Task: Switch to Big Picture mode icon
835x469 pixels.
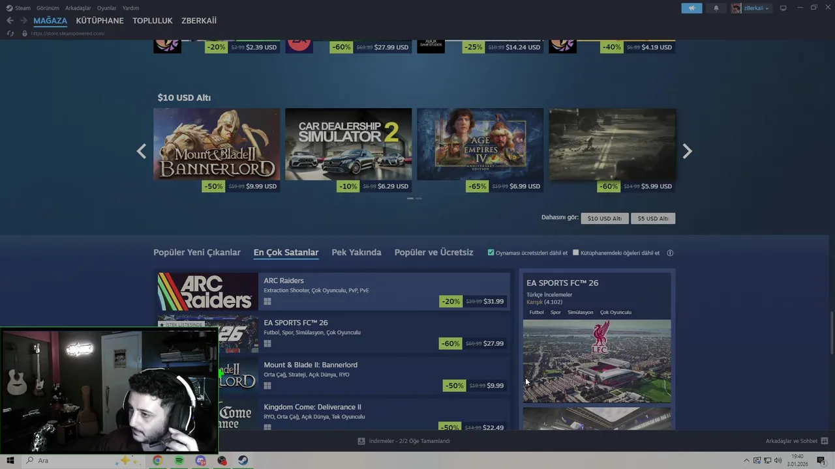Action: (x=783, y=8)
